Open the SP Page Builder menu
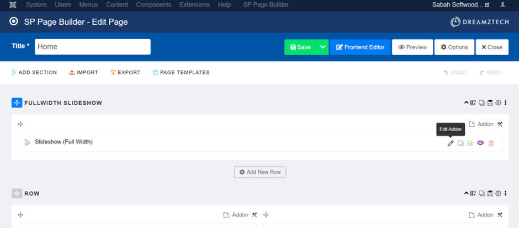The height and width of the screenshot is (228, 519). click(x=266, y=5)
